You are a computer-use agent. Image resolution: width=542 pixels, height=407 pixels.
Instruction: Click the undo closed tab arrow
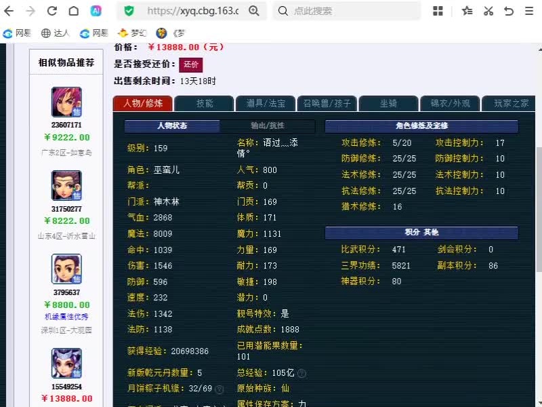[x=509, y=11]
